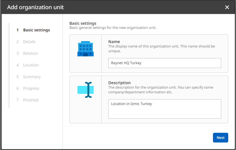The image size is (236, 150).
Task: Click the bold Description field label
Action: point(119,83)
